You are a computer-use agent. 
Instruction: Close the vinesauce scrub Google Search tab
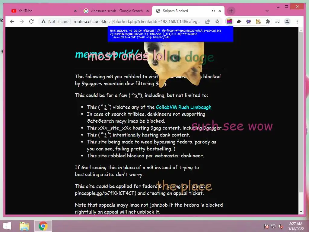pos(147,11)
